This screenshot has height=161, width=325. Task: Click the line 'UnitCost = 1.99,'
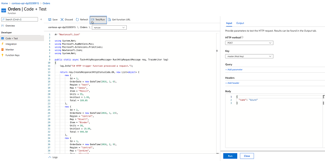(x=80, y=97)
